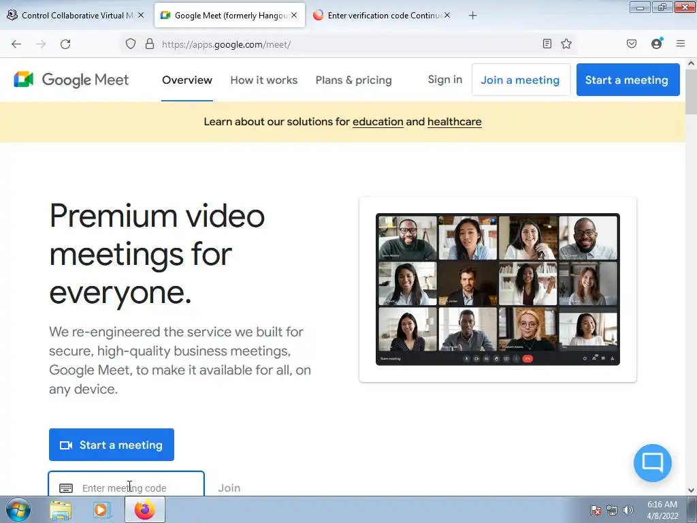Click the Firefox taskbar icon
The height and width of the screenshot is (523, 697).
(145, 509)
